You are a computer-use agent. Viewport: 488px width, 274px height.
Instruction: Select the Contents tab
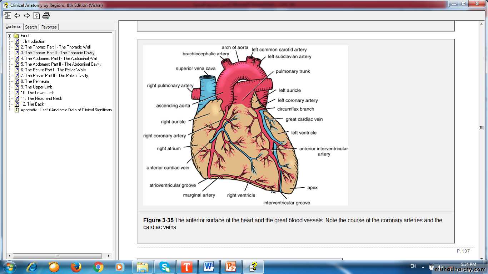[x=13, y=26]
